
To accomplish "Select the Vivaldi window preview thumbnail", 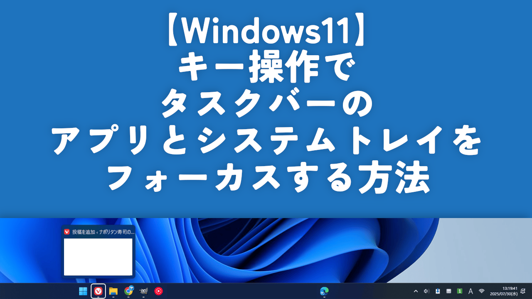I will click(98, 256).
